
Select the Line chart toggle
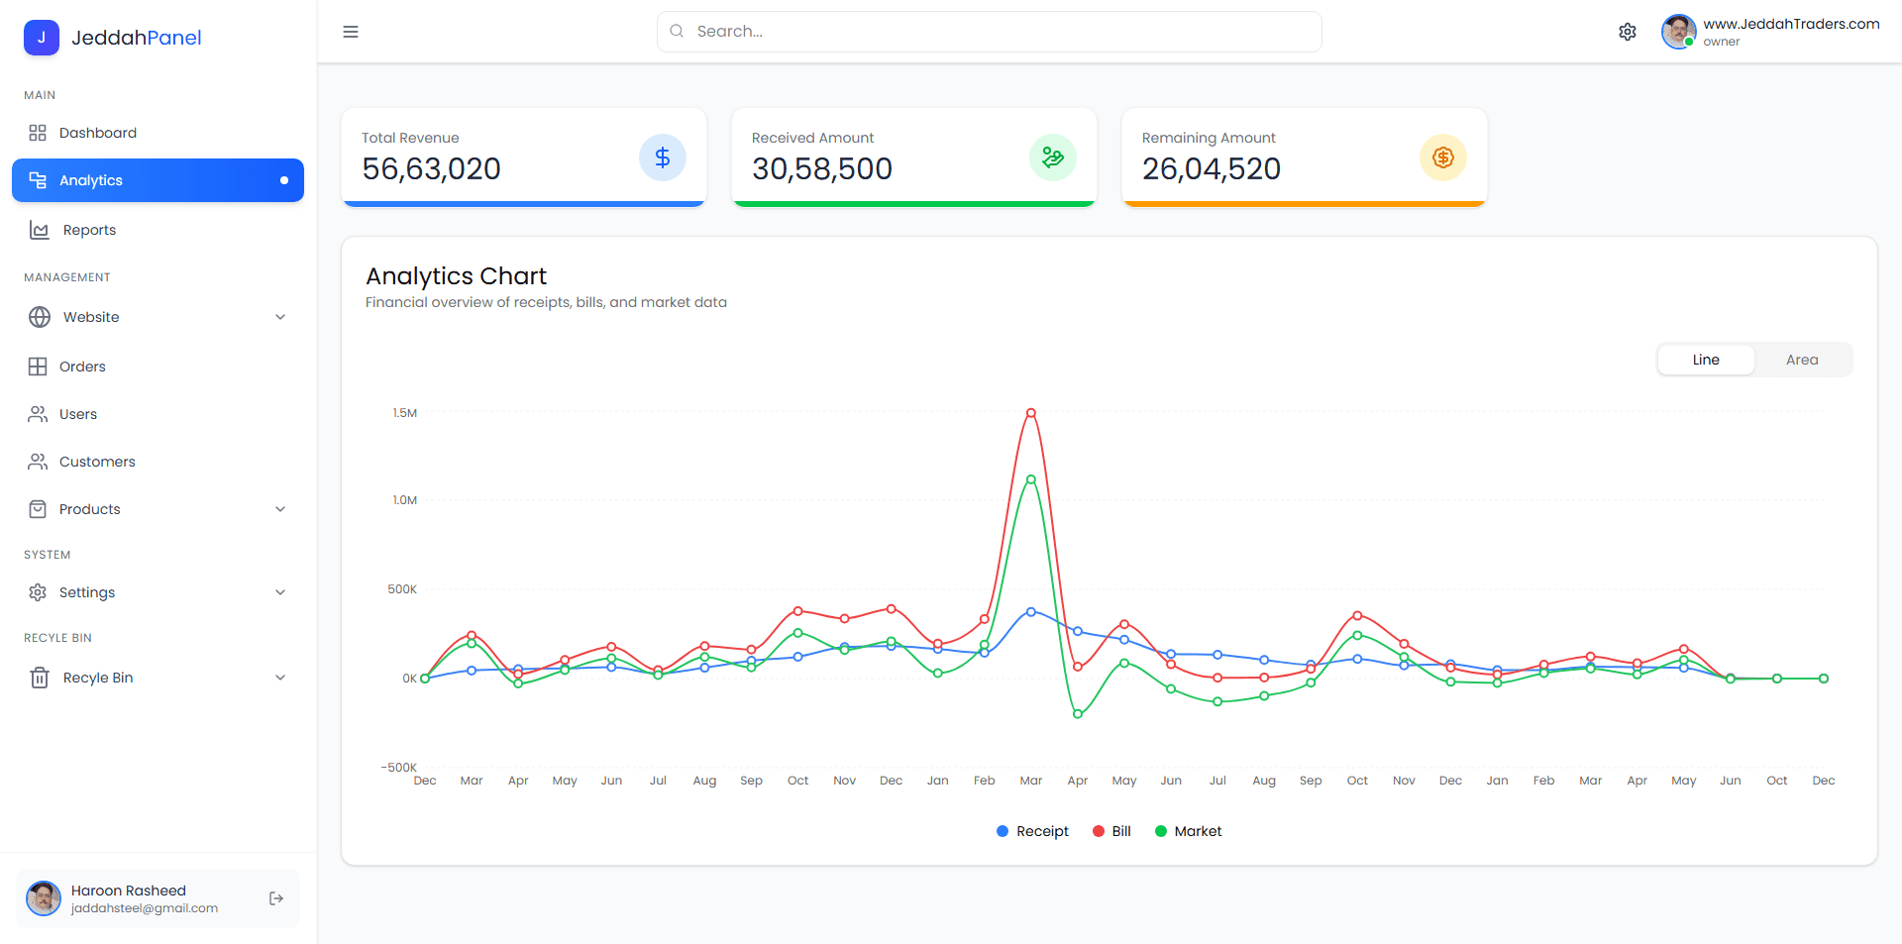coord(1706,360)
